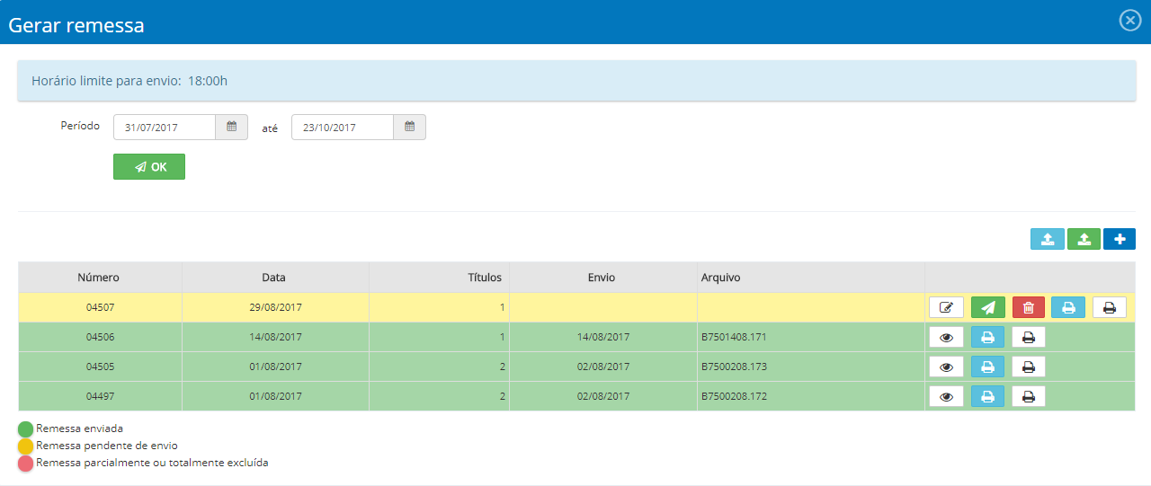Viewport: 1151px width, 486px height.
Task: View remessa 04506 using the eye icon
Action: click(x=946, y=337)
